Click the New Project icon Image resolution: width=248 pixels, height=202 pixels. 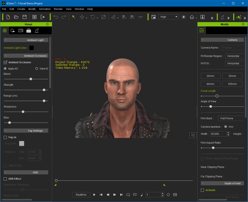pos(8,17)
